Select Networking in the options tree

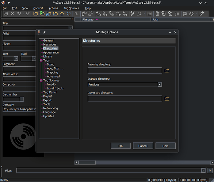50,108
